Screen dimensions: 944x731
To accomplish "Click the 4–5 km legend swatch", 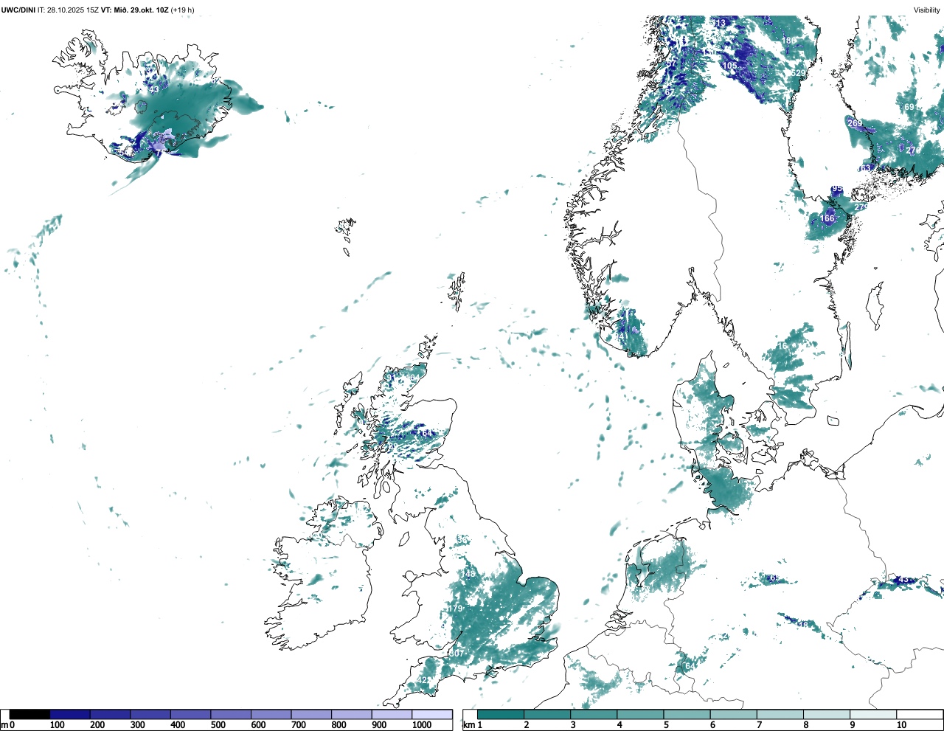I will coord(640,715).
